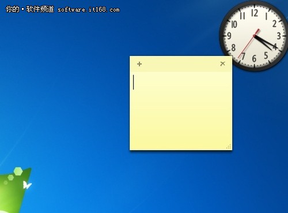Click the number 8 on the clock face
Viewport: 288px width, 213px height.
(233, 47)
